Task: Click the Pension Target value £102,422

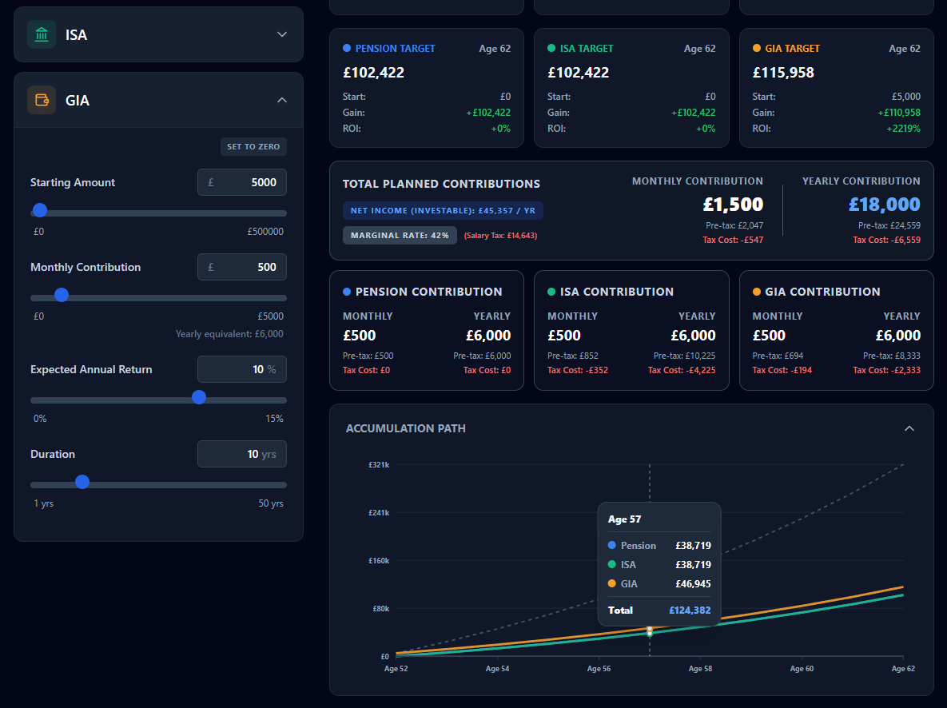Action: click(x=373, y=73)
